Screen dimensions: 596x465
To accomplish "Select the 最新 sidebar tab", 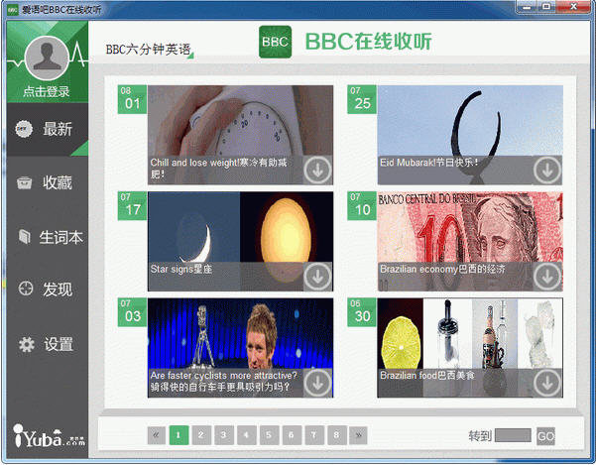I will pyautogui.click(x=48, y=129).
